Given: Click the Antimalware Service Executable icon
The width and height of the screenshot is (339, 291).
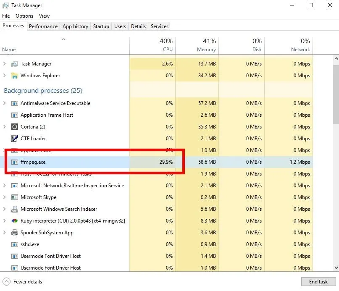Looking at the screenshot, I should 14,103.
